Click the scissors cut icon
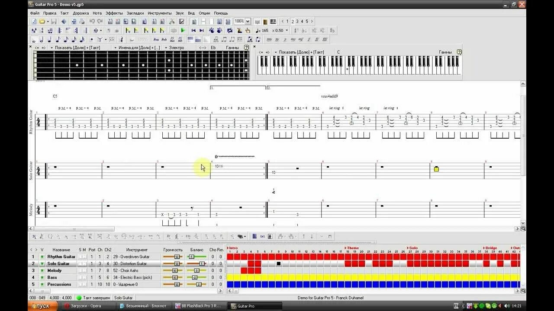The width and height of the screenshot is (554, 311). 171,21
